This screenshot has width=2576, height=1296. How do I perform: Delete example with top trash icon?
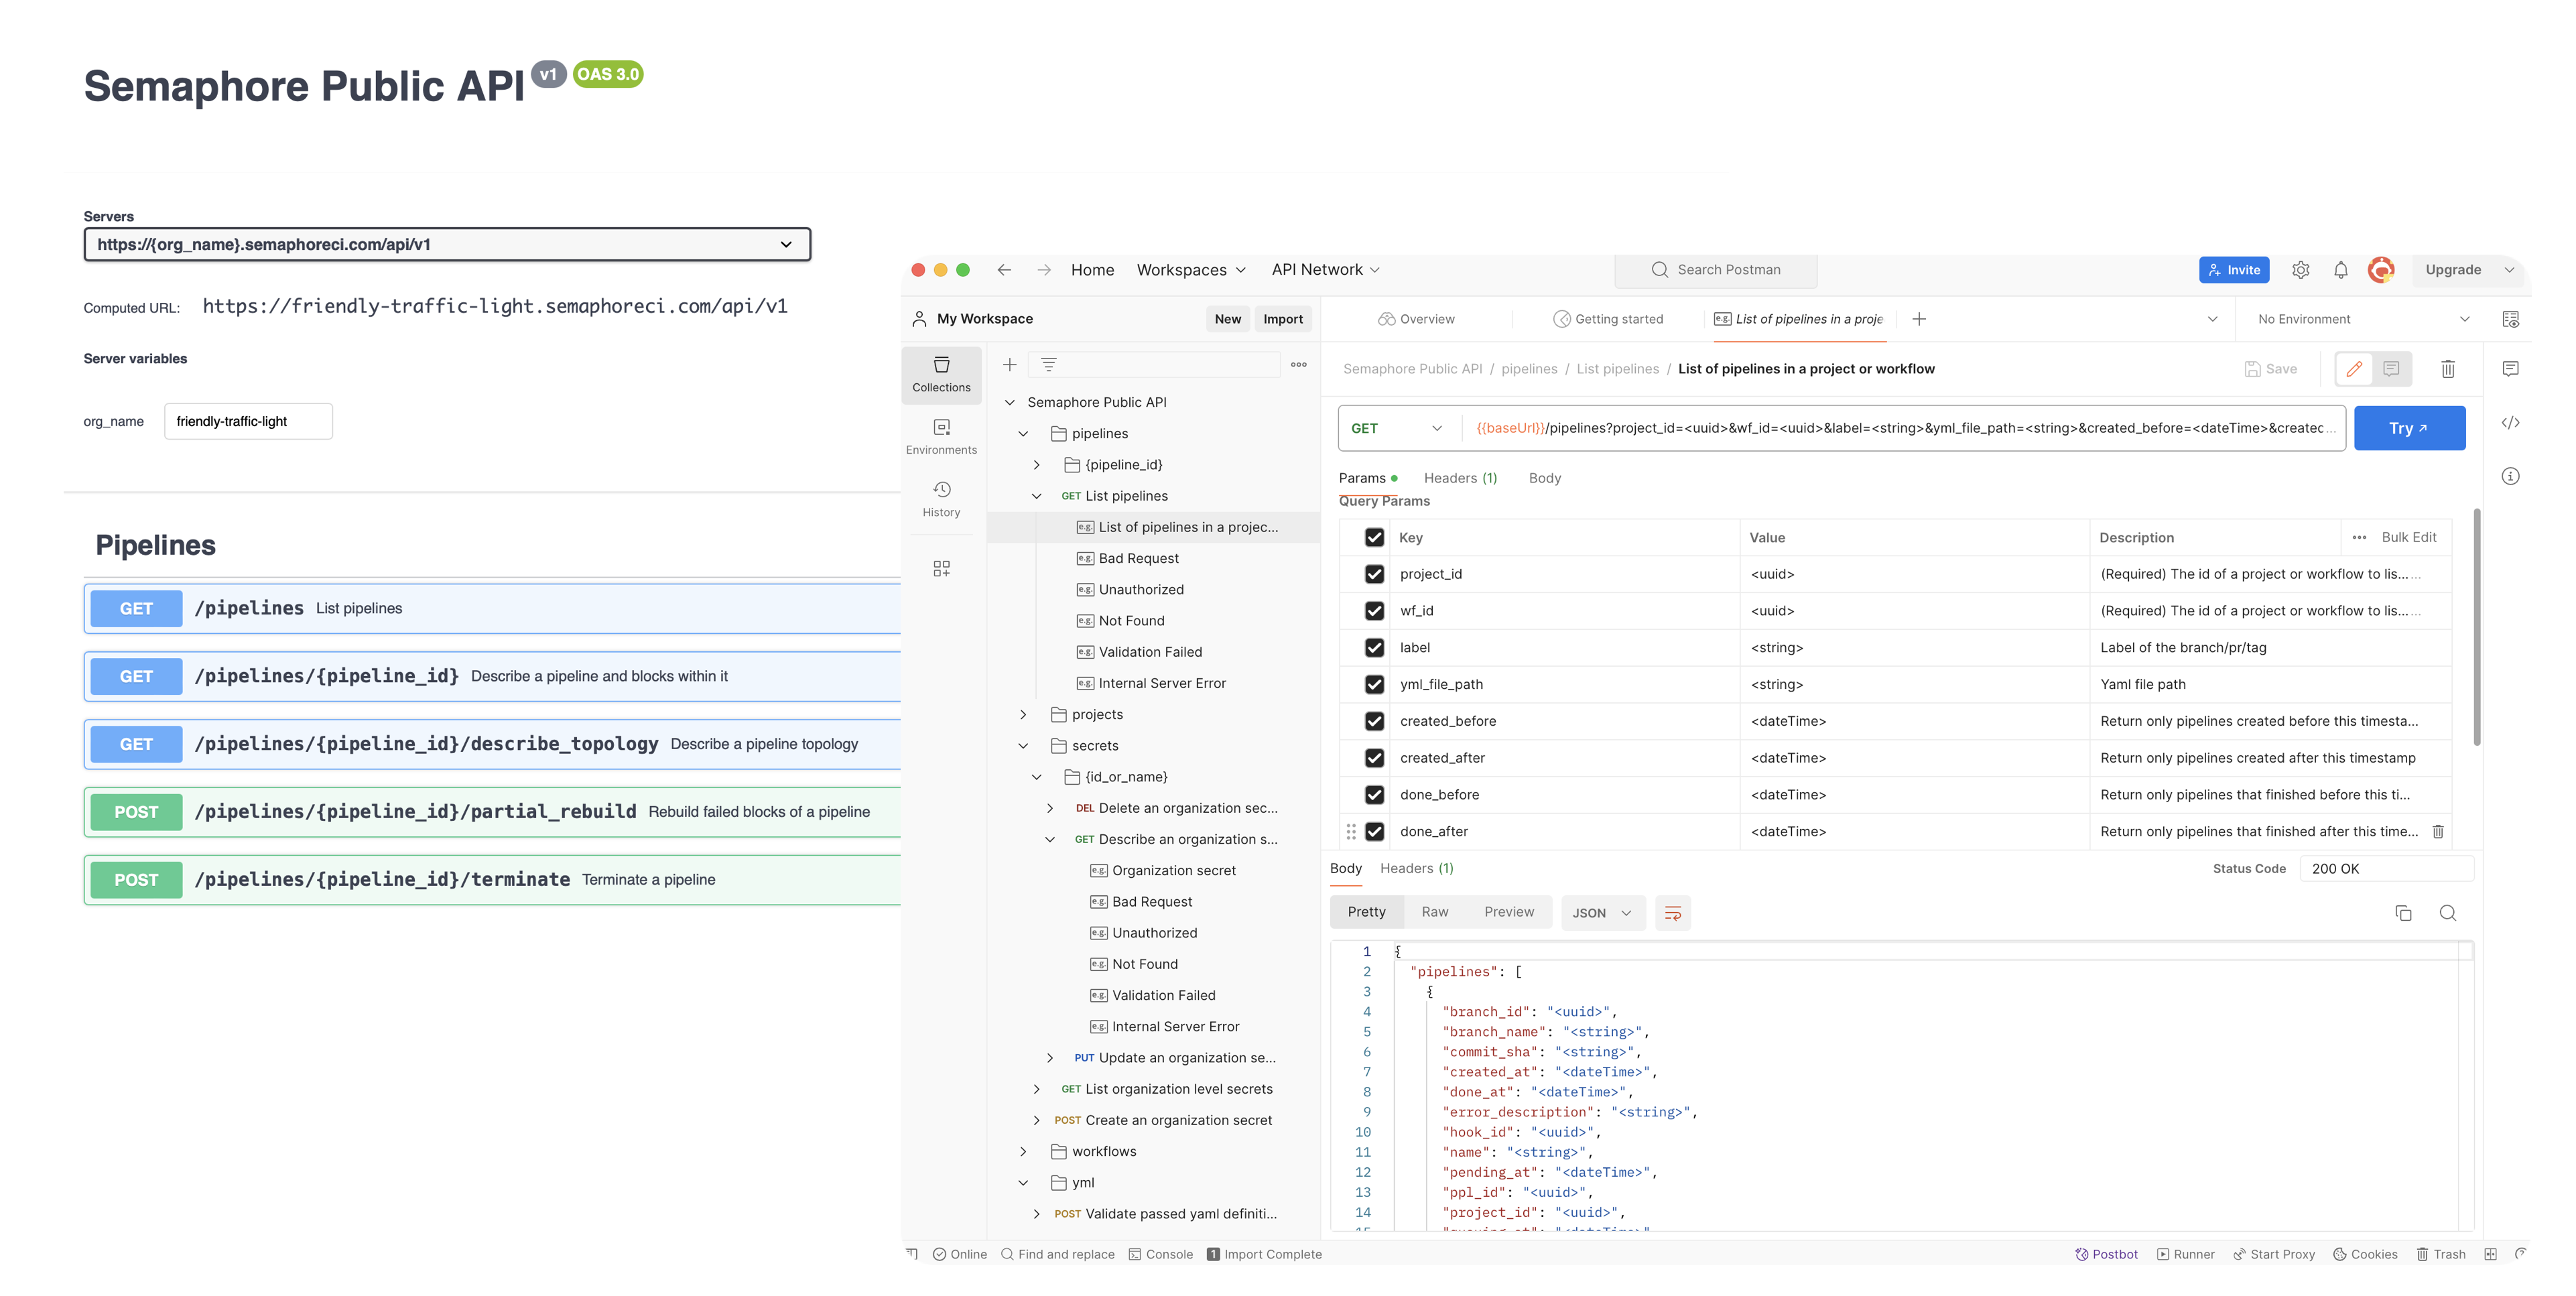[2447, 369]
